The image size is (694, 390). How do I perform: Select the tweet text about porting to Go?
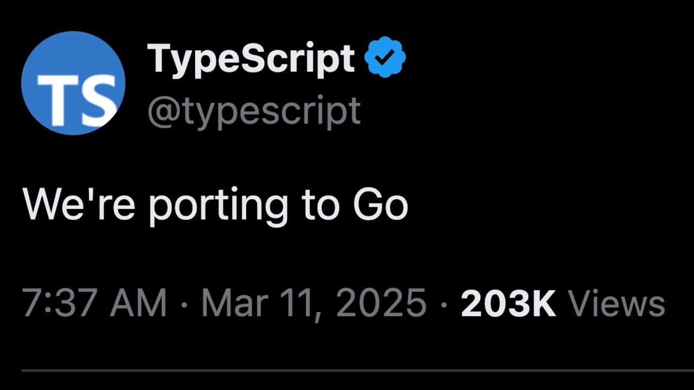tap(215, 205)
